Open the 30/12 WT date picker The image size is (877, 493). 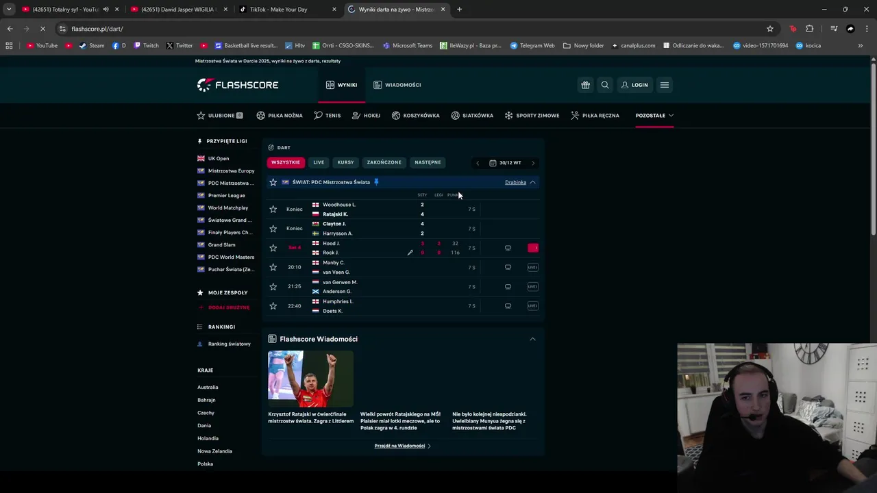pyautogui.click(x=505, y=163)
